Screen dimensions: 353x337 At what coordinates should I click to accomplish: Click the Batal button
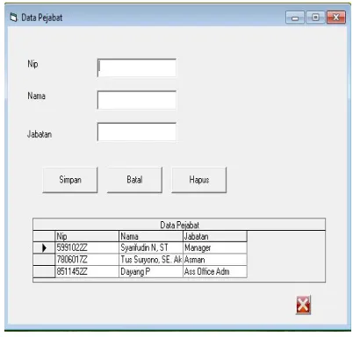tap(134, 180)
